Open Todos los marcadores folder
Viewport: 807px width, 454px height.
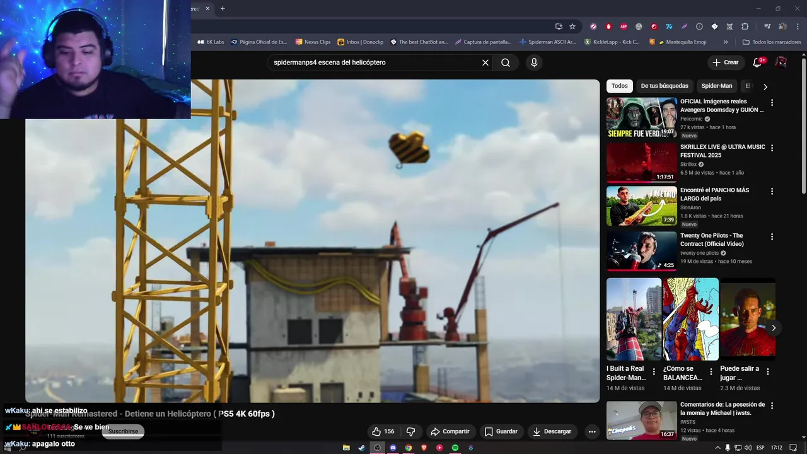(x=772, y=42)
